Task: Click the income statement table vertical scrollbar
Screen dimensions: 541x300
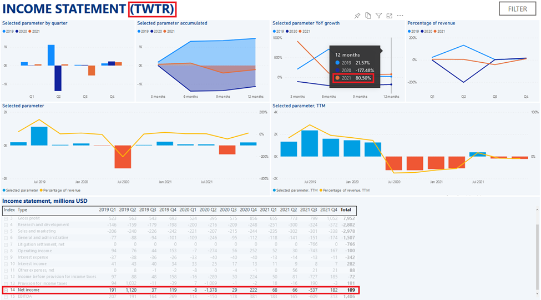Action: tap(537, 250)
